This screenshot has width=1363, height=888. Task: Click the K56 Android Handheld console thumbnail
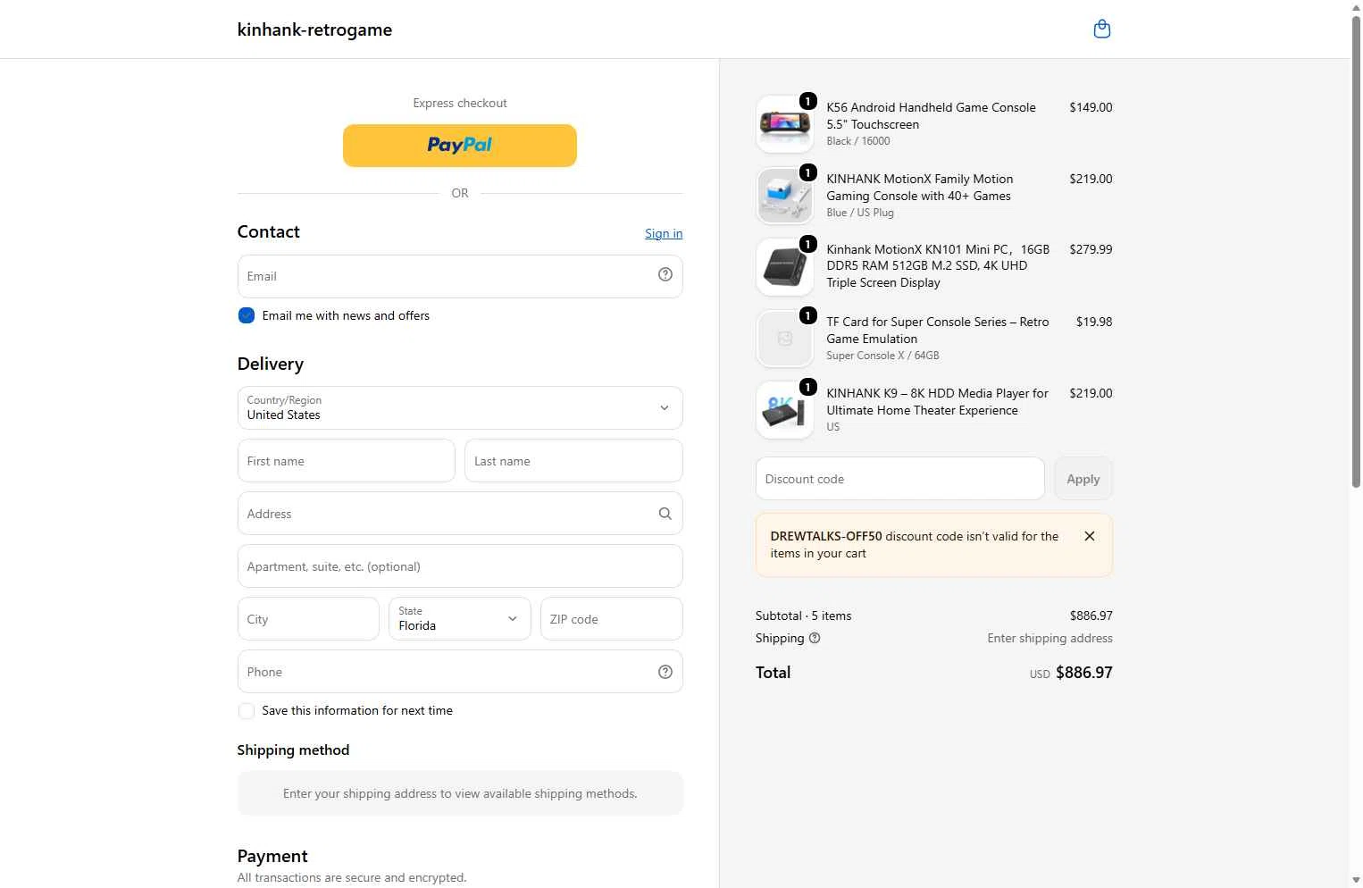pos(785,124)
